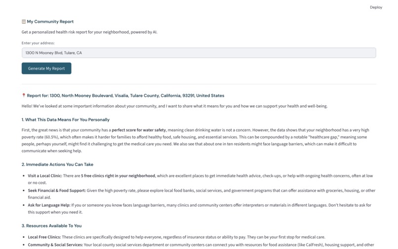Click the '1. What This Data Means For You Personally' heading
The height and width of the screenshot is (249, 398).
click(66, 120)
